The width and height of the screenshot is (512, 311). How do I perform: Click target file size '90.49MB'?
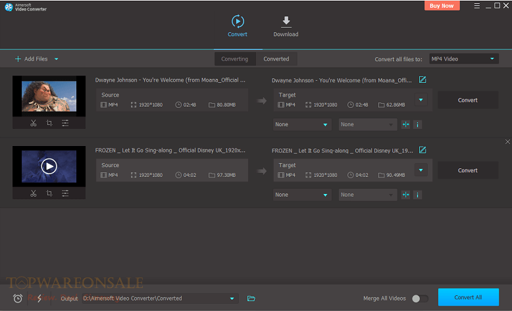click(x=396, y=175)
